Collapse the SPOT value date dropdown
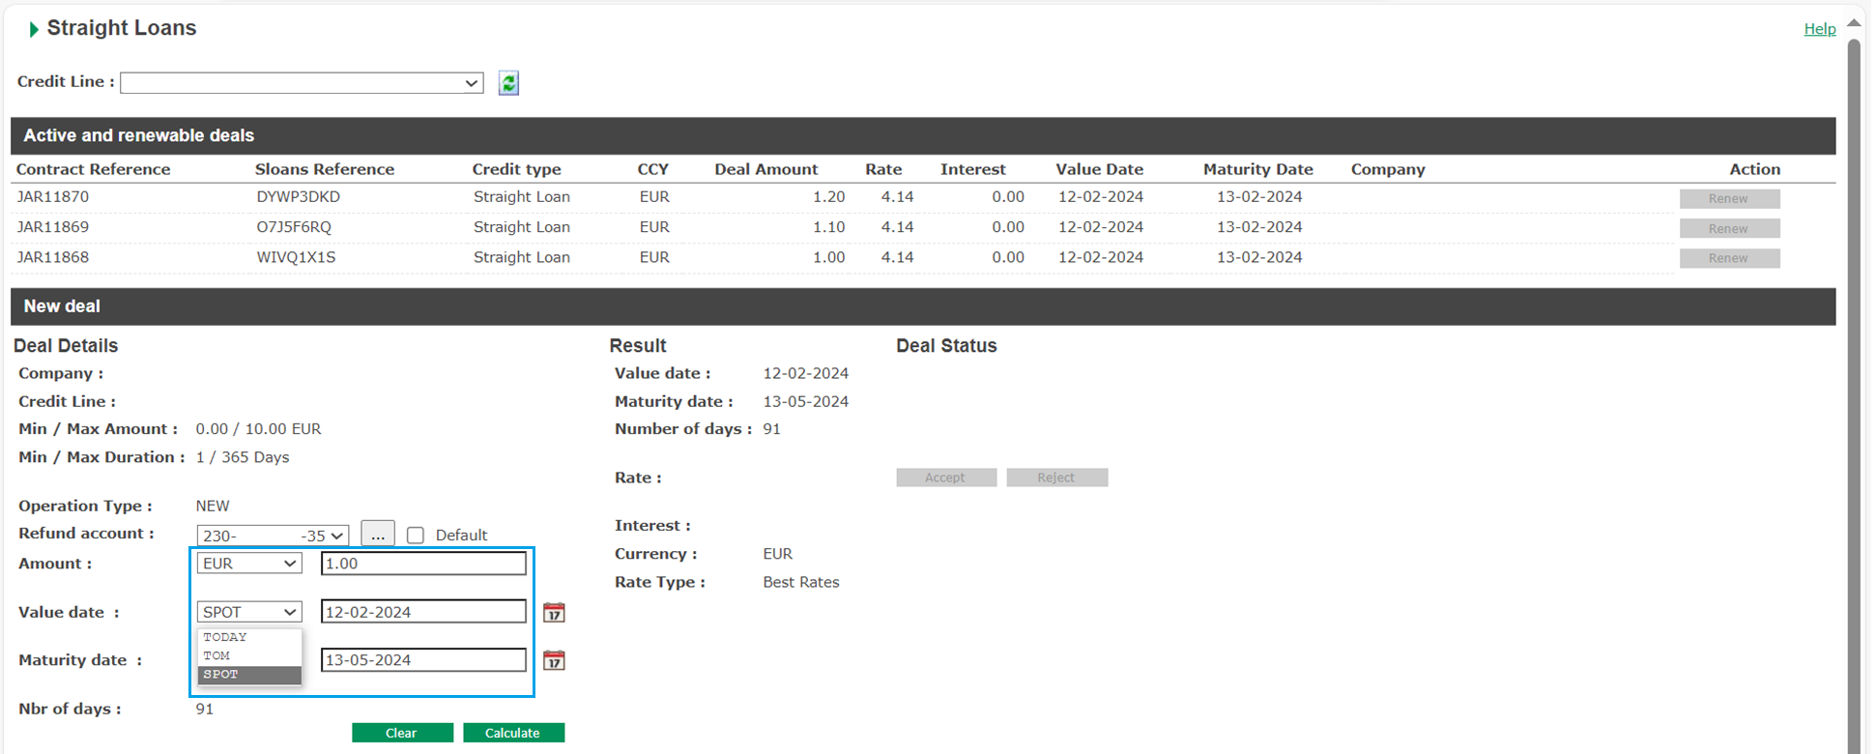The width and height of the screenshot is (1876, 754). [249, 612]
